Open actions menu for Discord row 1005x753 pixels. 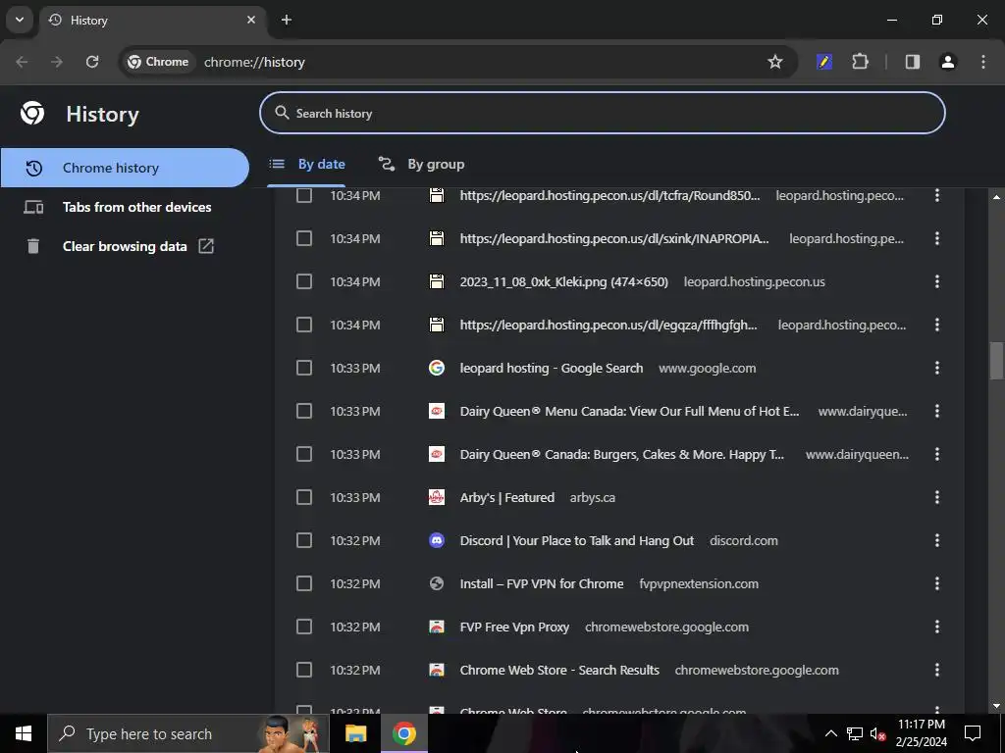[937, 540]
